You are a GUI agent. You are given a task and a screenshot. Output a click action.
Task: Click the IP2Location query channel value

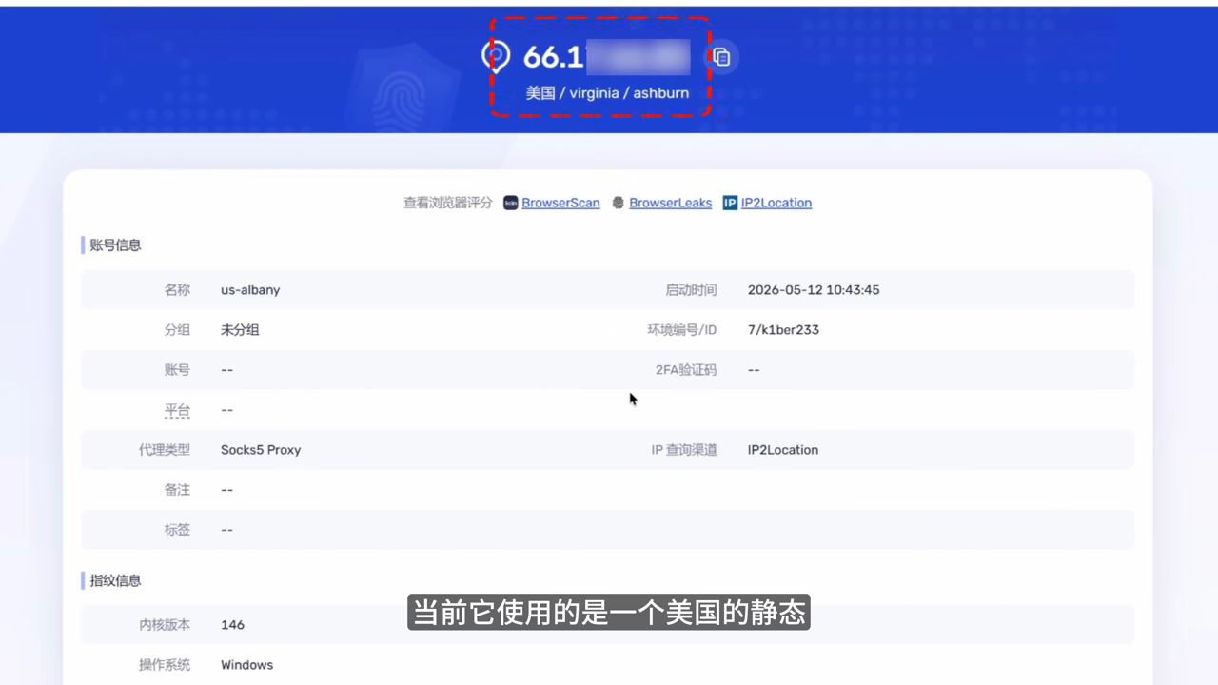783,450
